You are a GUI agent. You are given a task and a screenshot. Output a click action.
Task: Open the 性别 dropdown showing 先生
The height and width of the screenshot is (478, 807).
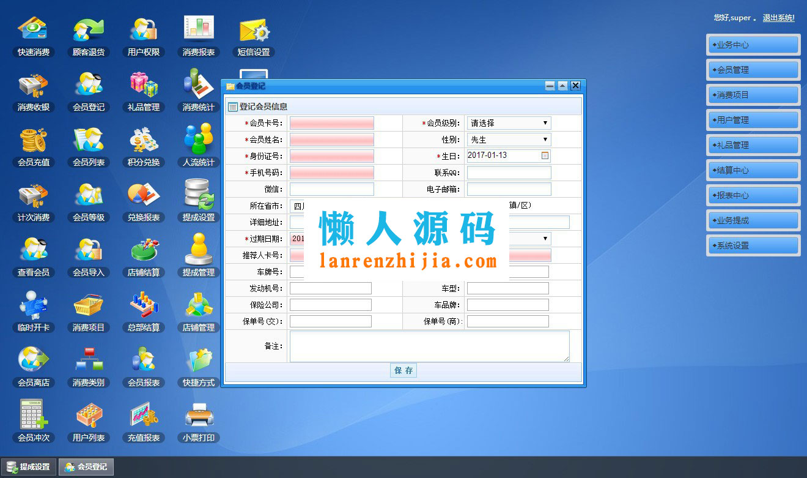pos(509,140)
